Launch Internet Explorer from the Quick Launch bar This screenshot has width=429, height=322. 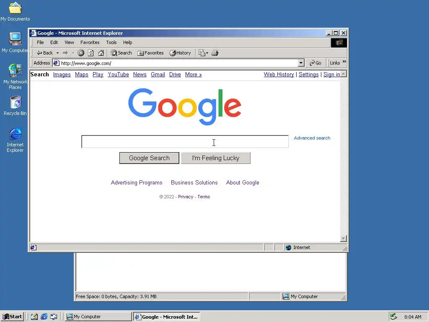[x=44, y=317]
